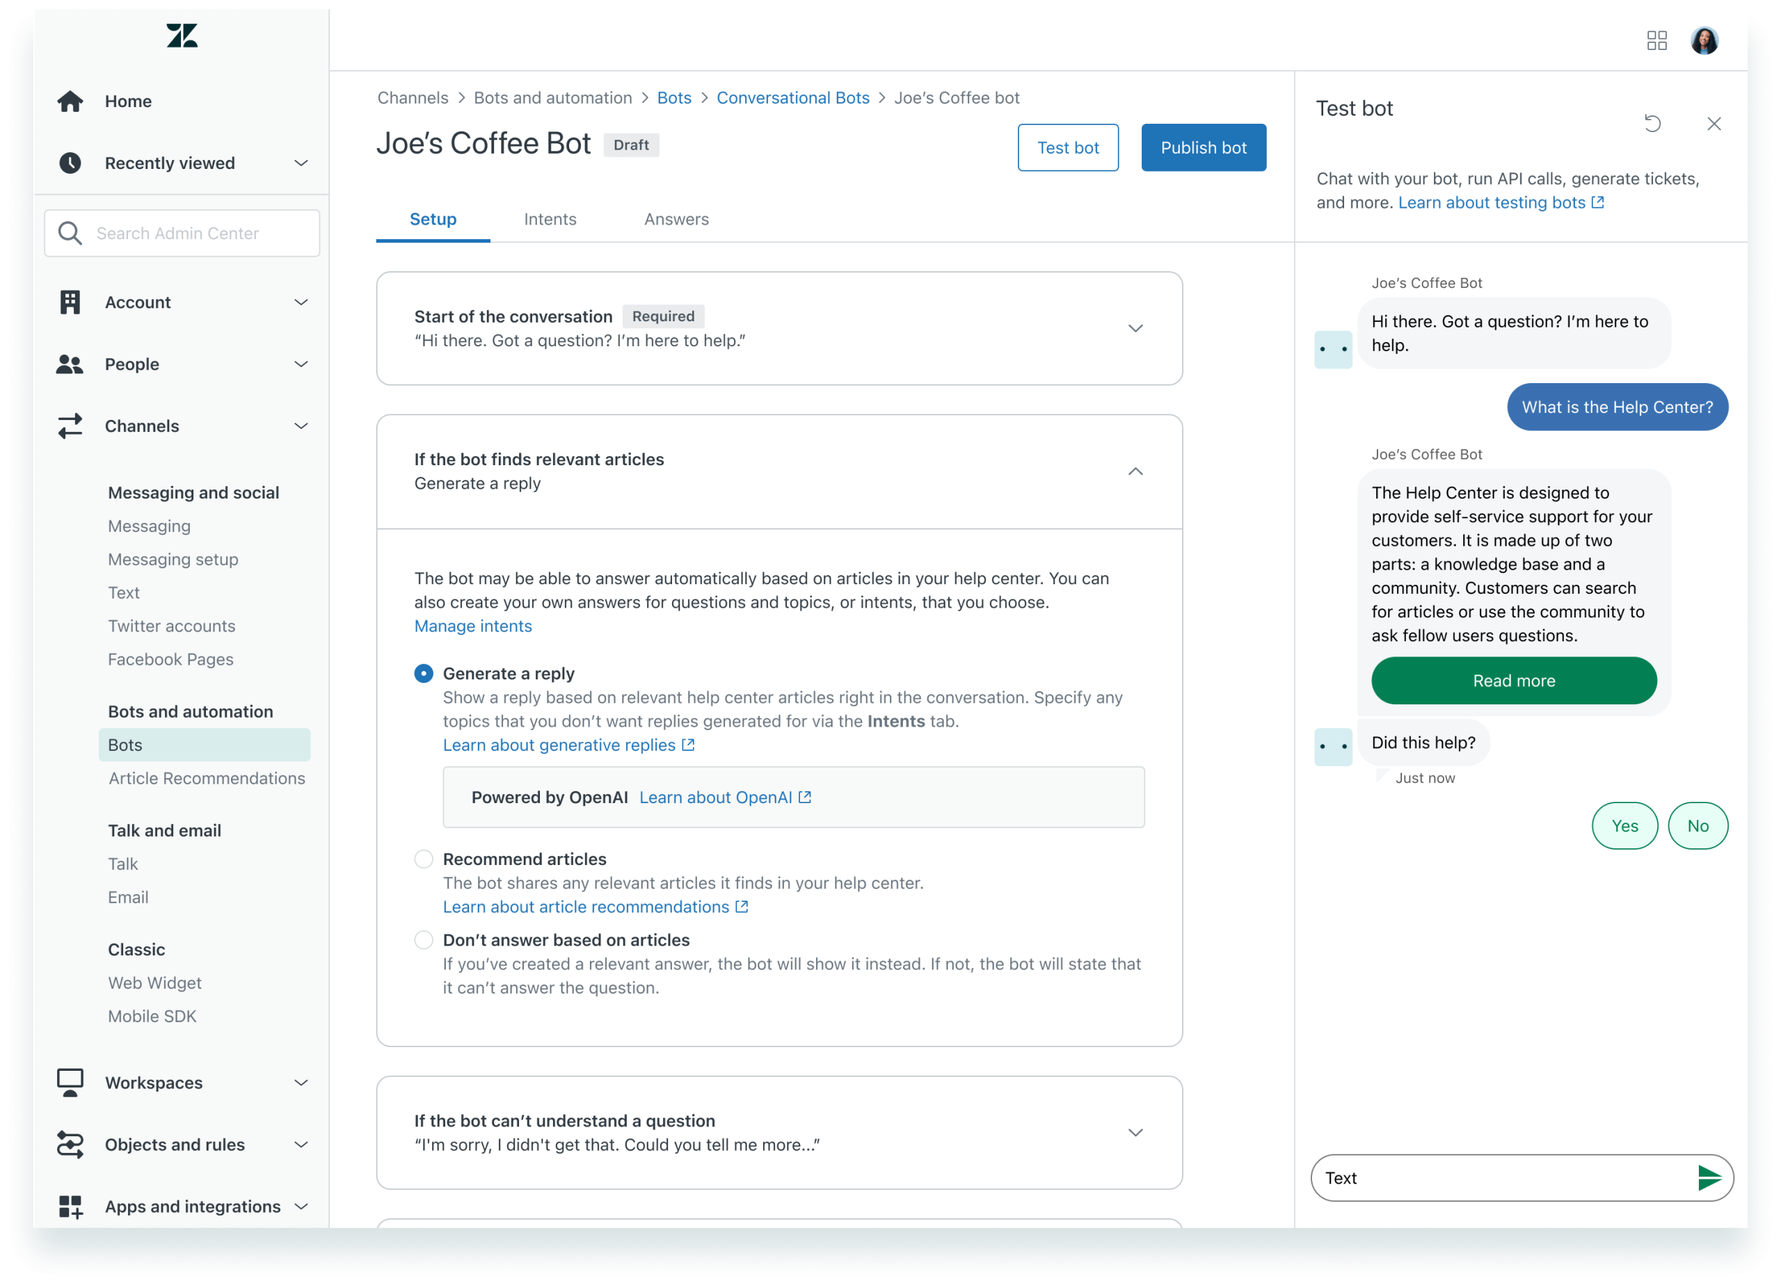Click the Workspaces monitor icon
This screenshot has width=1781, height=1285.
[x=70, y=1083]
